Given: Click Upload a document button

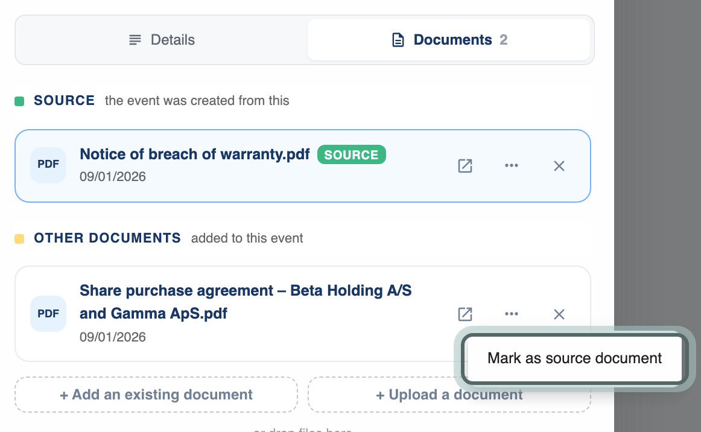Looking at the screenshot, I should pos(449,395).
